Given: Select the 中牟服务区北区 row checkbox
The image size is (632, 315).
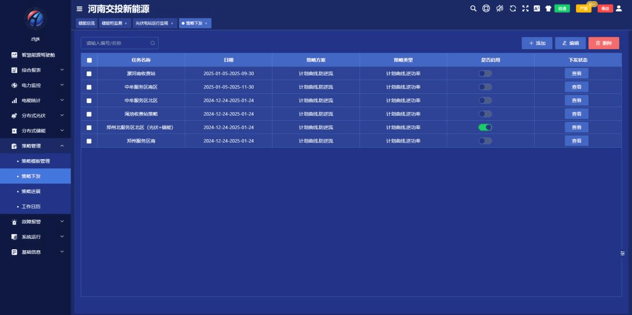Looking at the screenshot, I should [89, 101].
